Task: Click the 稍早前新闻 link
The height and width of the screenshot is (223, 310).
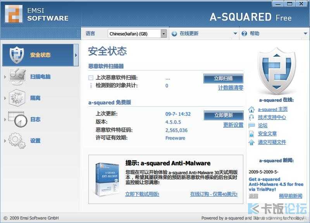Action: point(290,196)
